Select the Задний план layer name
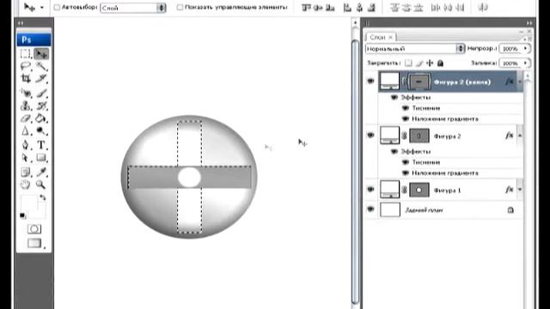 coord(424,209)
